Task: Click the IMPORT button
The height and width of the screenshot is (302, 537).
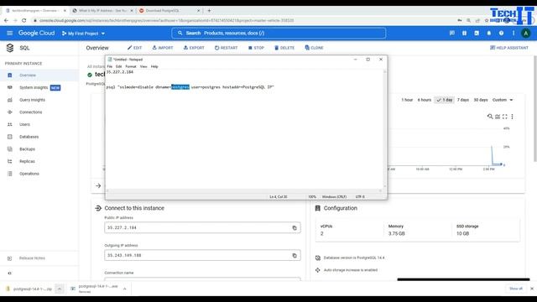Action: click(x=163, y=48)
